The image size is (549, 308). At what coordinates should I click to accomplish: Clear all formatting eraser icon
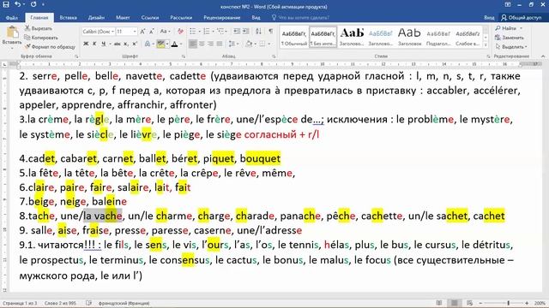coord(180,32)
